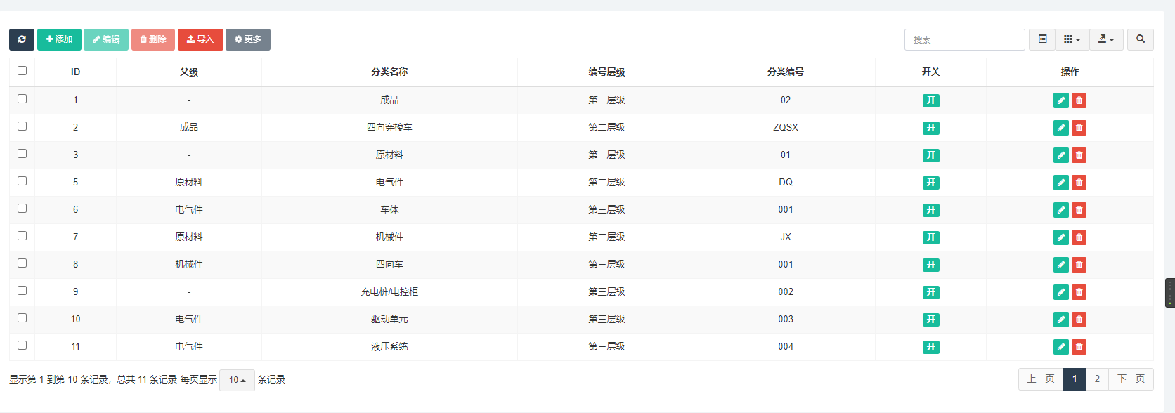Delete the ID 3 原材料 row trash icon

tap(1079, 155)
